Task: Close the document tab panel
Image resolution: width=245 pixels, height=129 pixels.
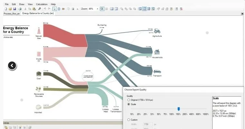Action: (242, 14)
